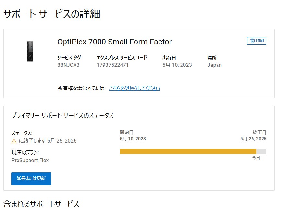Image resolution: width=282 pixels, height=215 pixels.
Task: Click the 出荷日 ship date value
Action: coord(177,65)
